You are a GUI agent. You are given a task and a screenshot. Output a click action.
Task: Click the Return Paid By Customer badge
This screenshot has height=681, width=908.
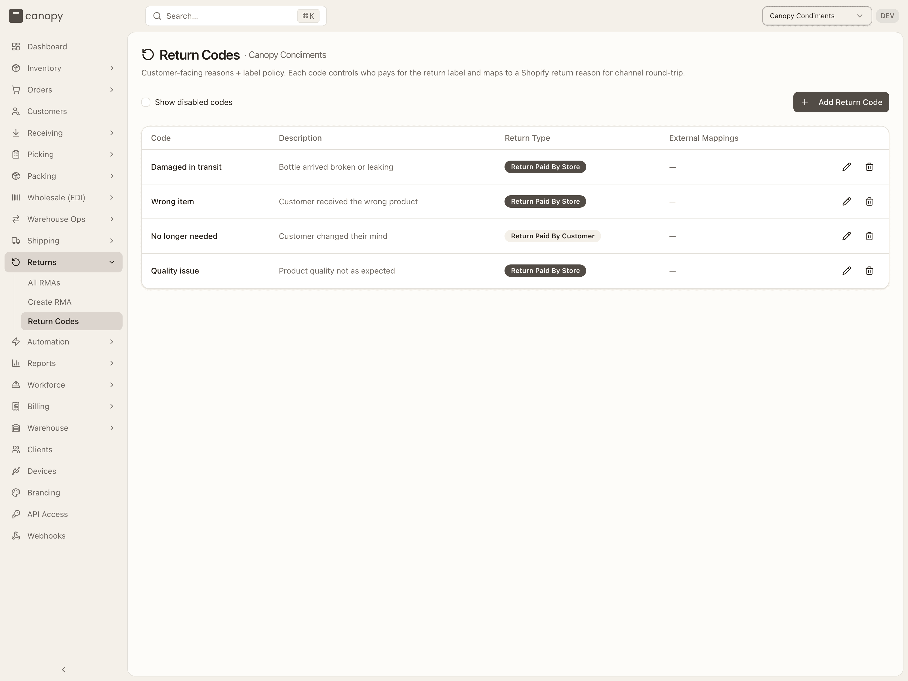pos(552,236)
